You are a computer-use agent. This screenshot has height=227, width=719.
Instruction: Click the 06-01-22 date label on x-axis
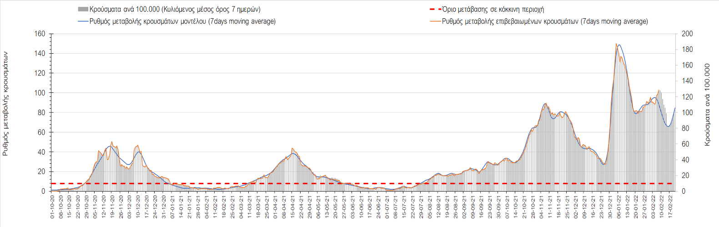point(618,207)
